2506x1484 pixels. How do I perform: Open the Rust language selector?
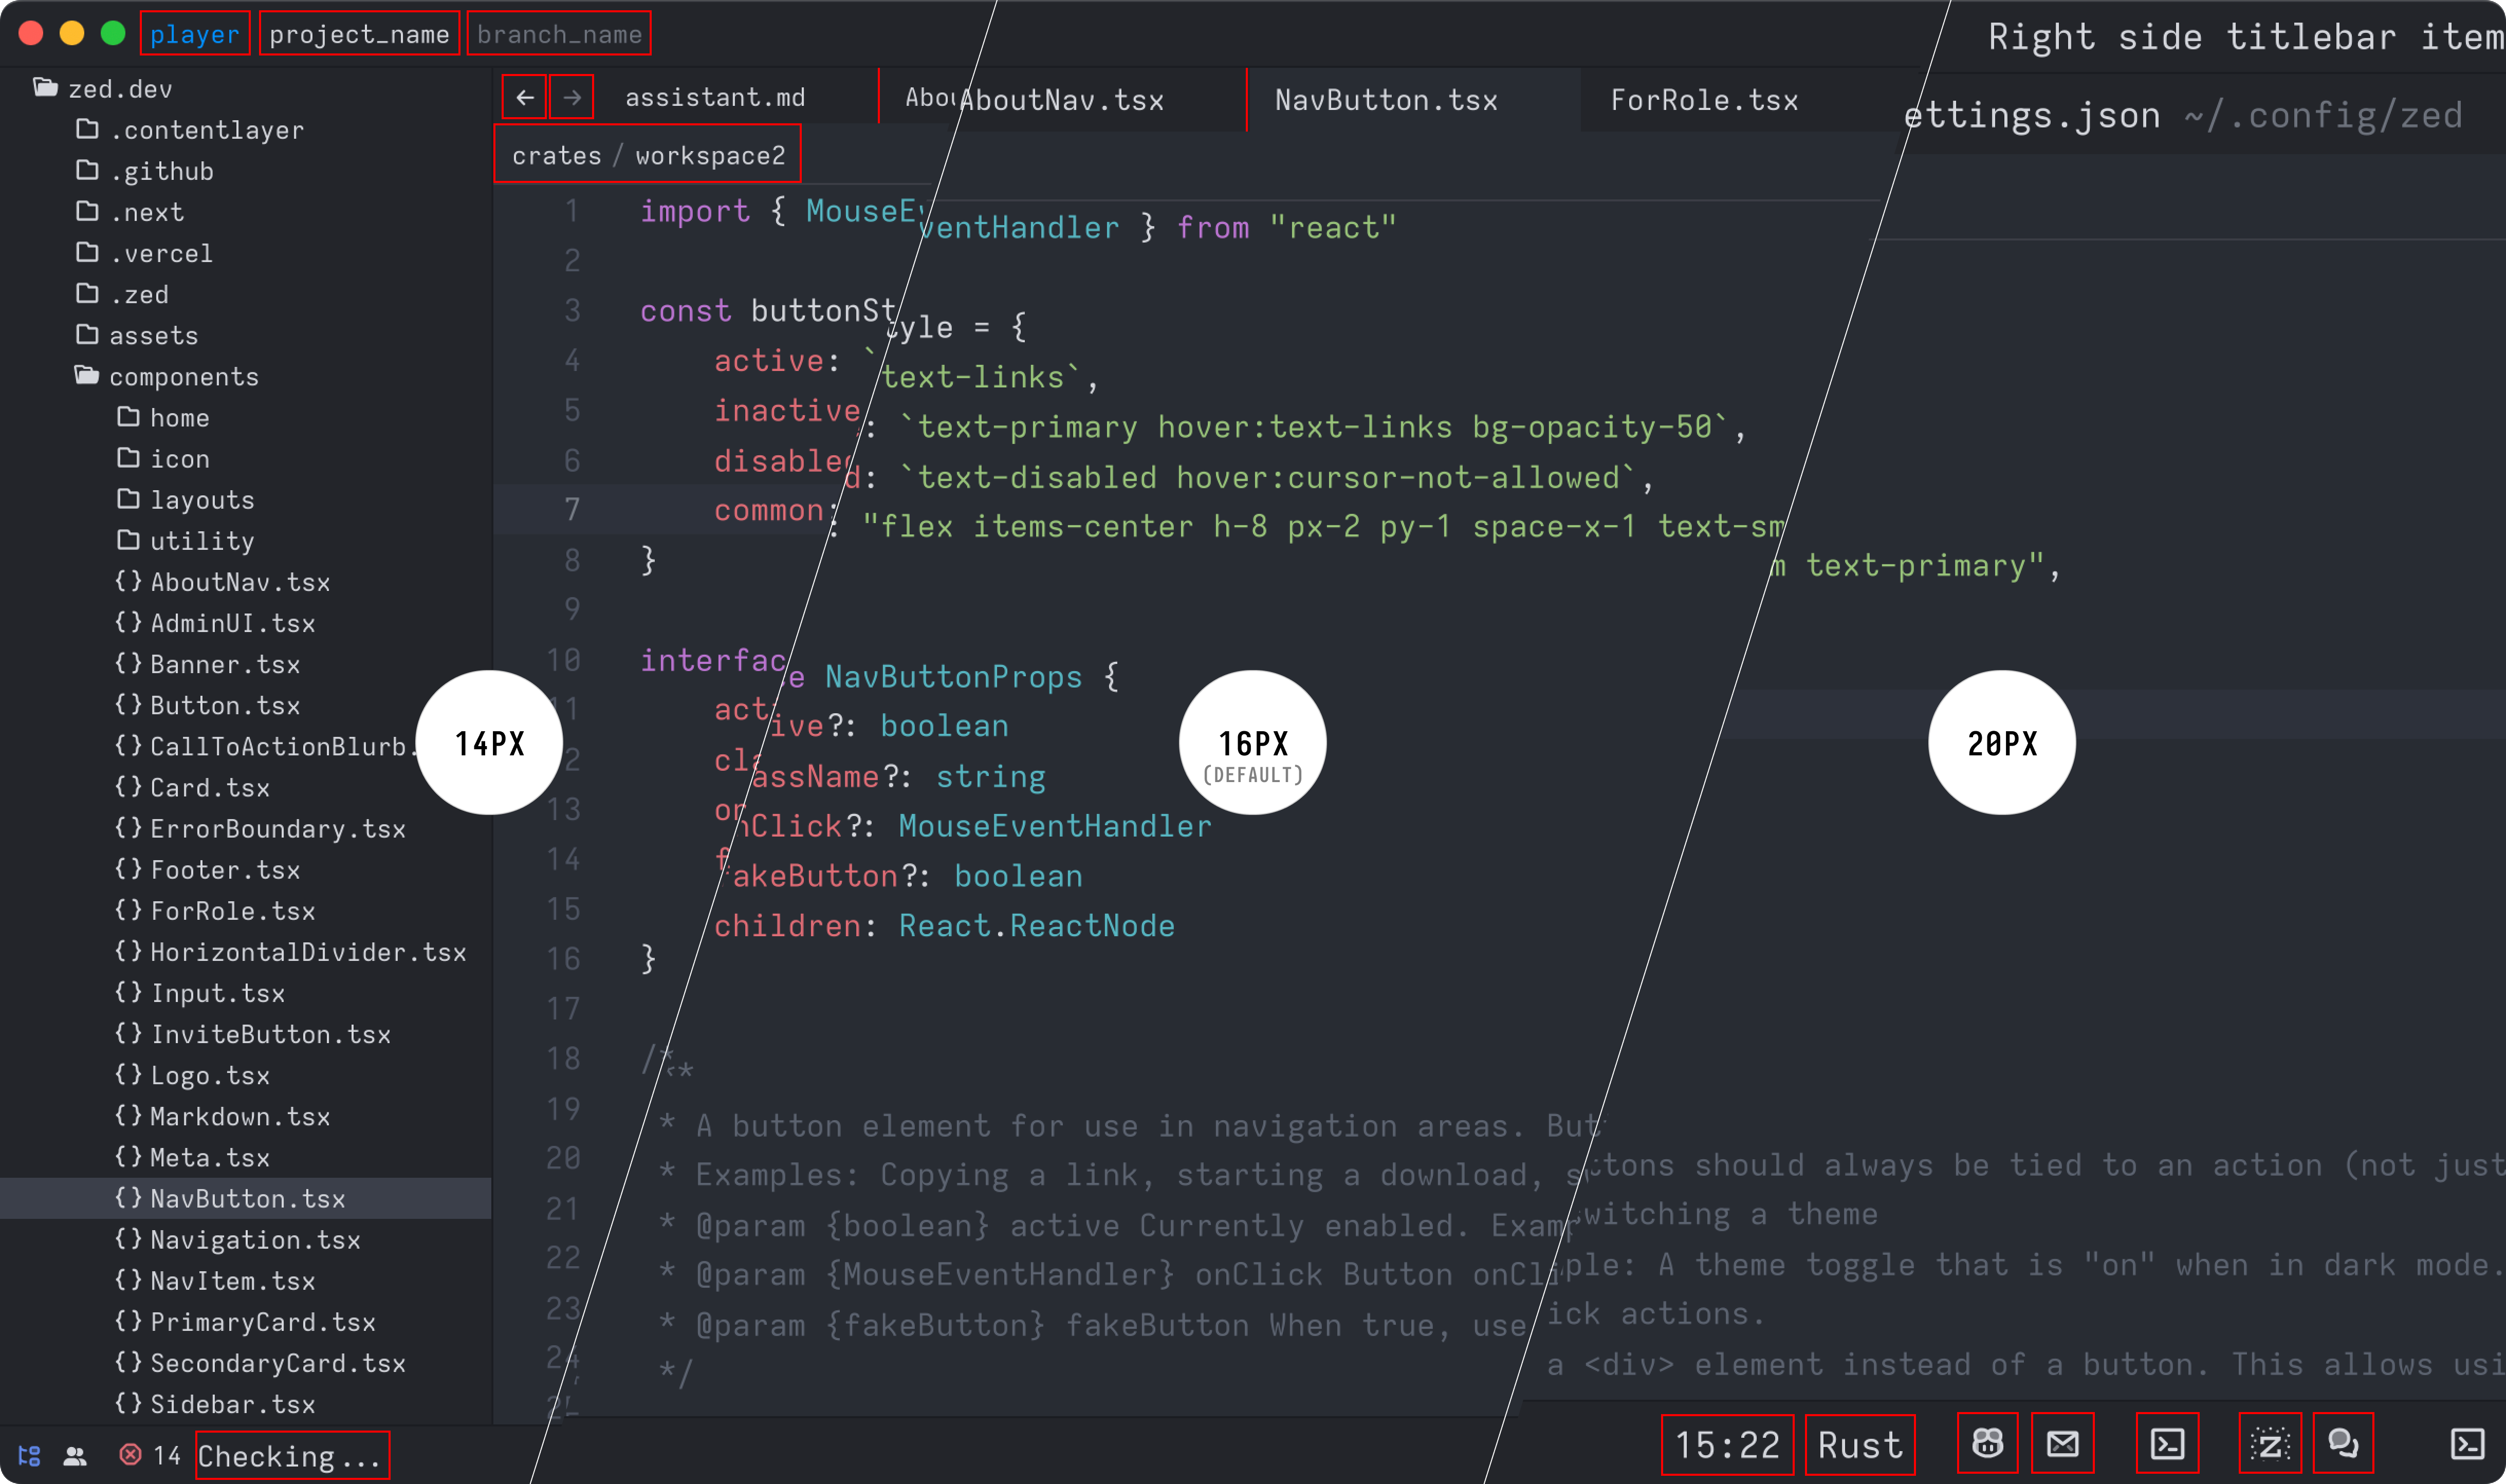click(1859, 1445)
